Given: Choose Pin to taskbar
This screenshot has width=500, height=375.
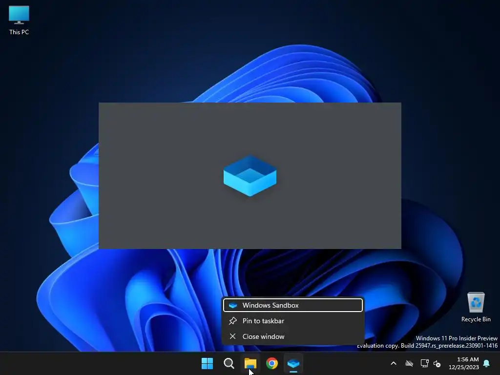Looking at the screenshot, I should (x=293, y=321).
